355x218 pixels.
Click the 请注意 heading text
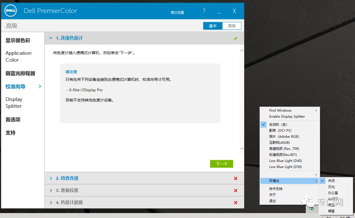pyautogui.click(x=71, y=72)
